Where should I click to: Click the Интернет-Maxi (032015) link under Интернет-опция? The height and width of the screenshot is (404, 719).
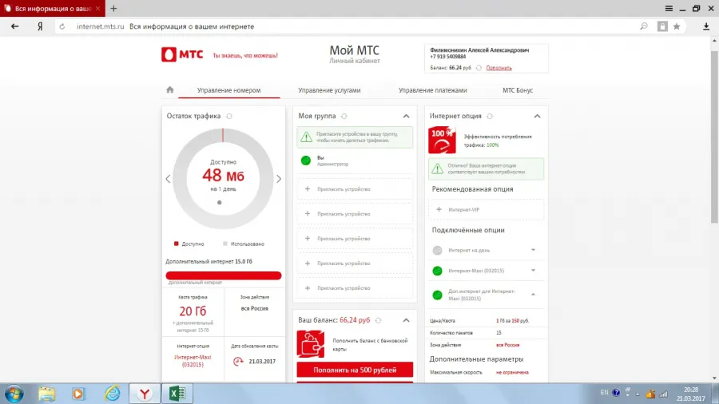pyautogui.click(x=193, y=361)
